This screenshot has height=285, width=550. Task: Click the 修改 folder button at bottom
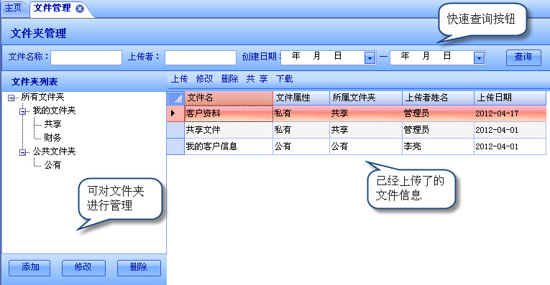pos(83,268)
